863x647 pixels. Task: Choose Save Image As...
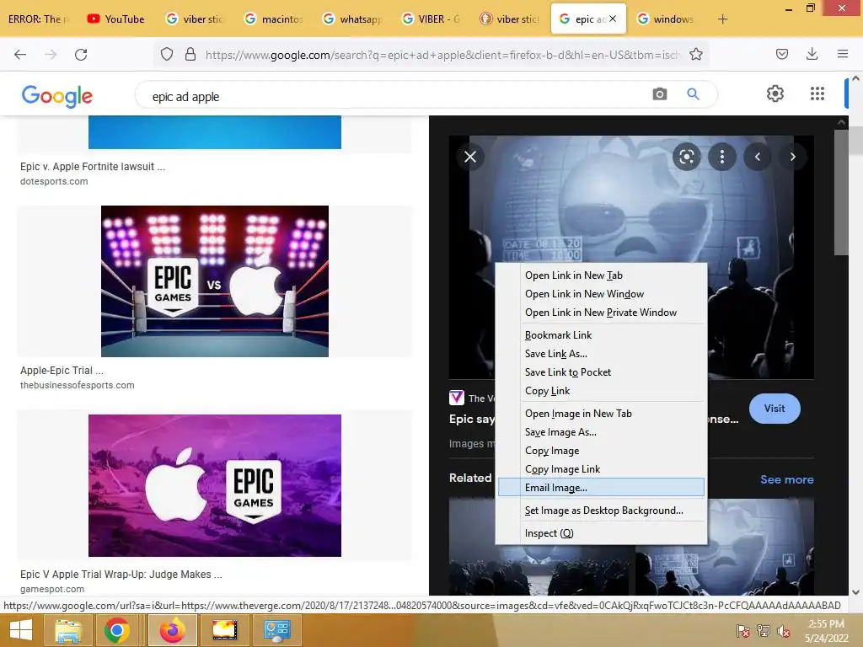[x=601, y=432]
